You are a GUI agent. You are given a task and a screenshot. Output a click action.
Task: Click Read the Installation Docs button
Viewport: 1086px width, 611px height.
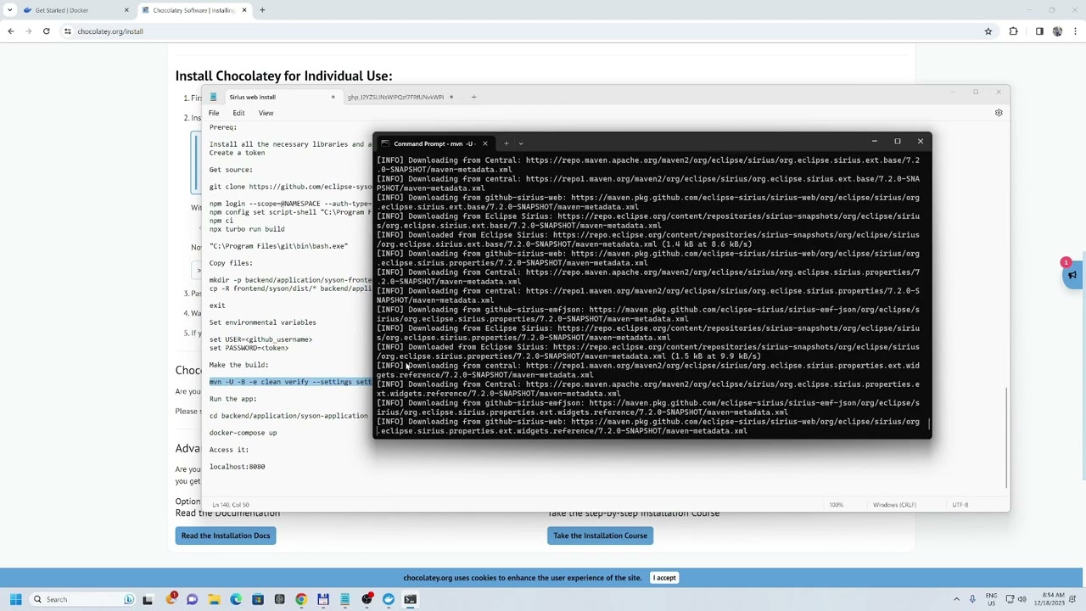(x=226, y=535)
